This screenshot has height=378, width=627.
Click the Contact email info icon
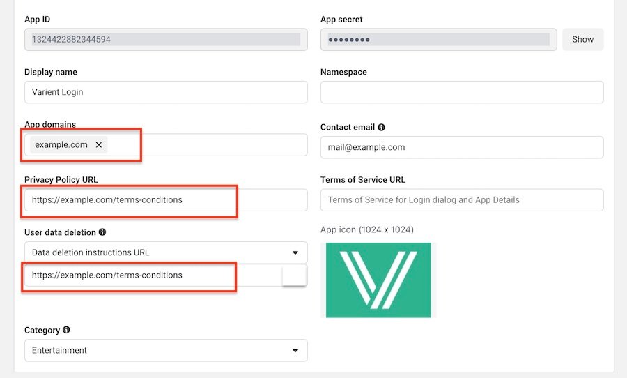pyautogui.click(x=381, y=128)
